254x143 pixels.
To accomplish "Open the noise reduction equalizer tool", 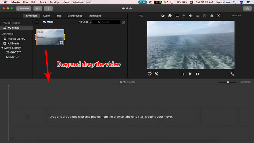I will [197, 15].
